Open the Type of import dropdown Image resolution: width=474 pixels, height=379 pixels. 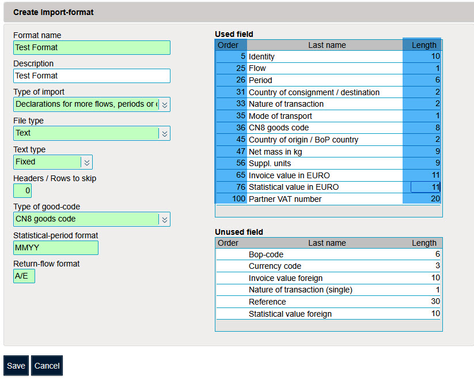pos(164,104)
